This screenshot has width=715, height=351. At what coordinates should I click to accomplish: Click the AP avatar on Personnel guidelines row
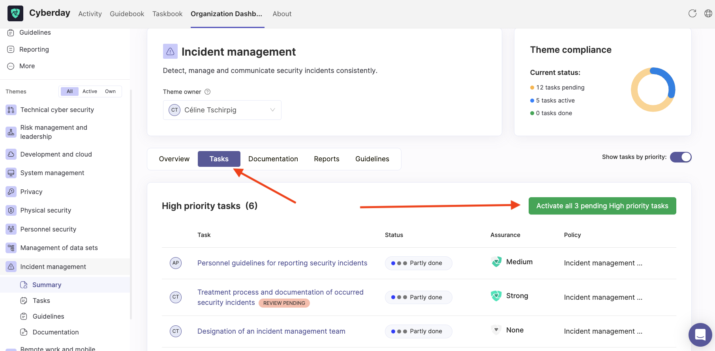tap(176, 263)
